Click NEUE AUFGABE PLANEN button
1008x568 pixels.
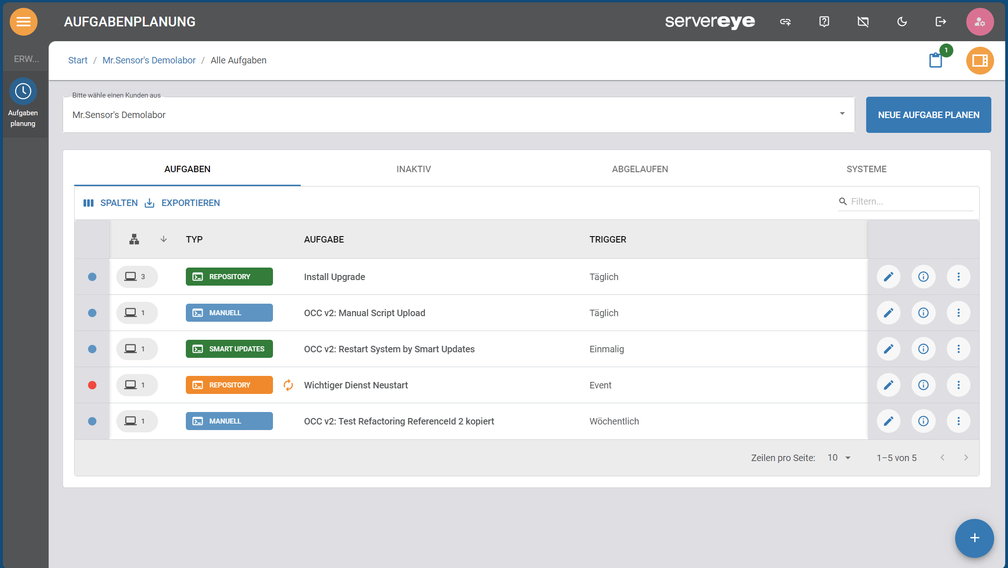click(x=928, y=115)
